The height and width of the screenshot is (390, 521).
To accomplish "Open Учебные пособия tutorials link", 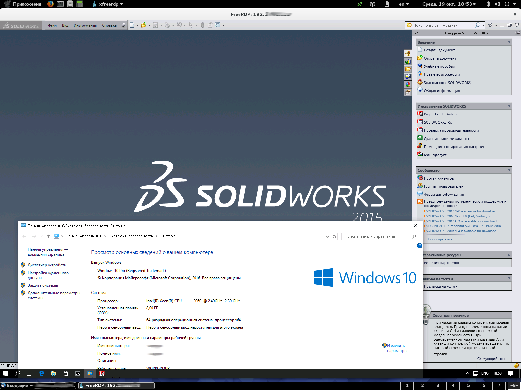I will coord(439,66).
